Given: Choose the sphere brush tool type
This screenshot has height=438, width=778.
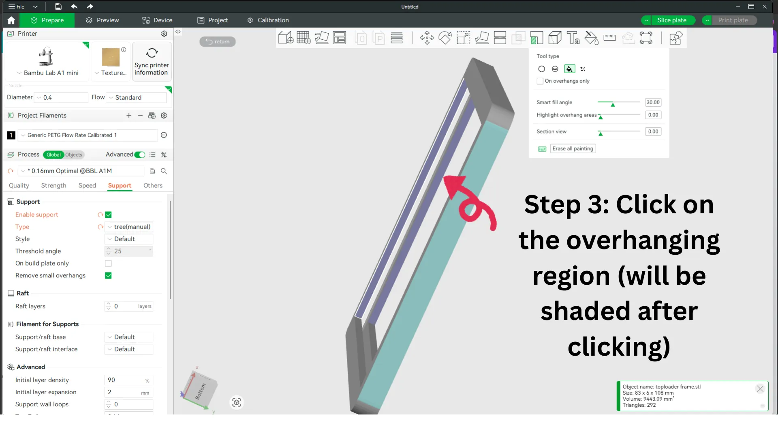Looking at the screenshot, I should tap(555, 69).
